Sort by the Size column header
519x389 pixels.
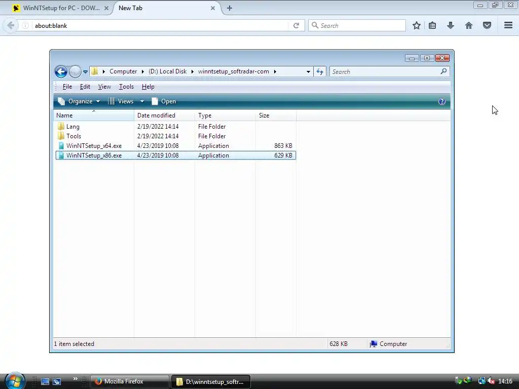(276, 115)
